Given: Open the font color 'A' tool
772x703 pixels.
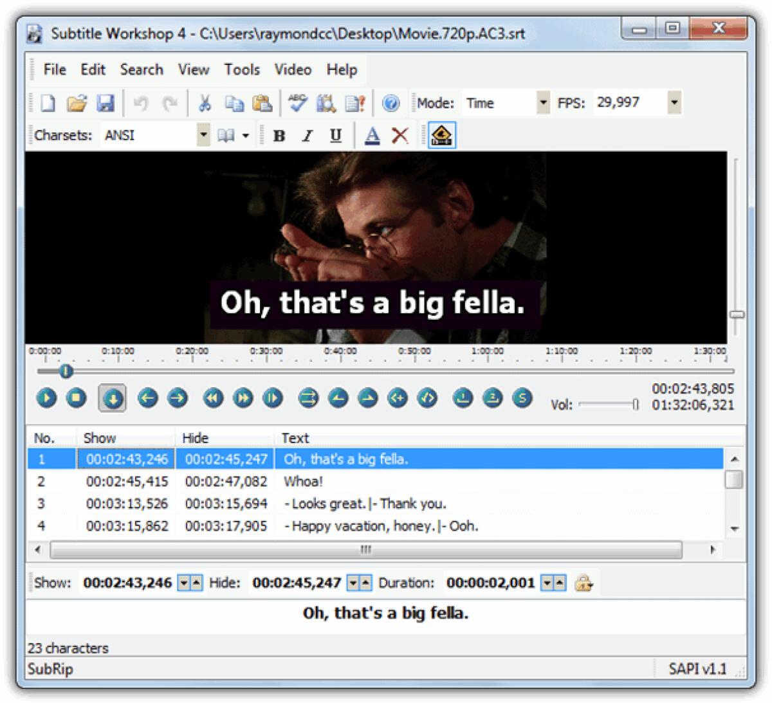Looking at the screenshot, I should (372, 135).
